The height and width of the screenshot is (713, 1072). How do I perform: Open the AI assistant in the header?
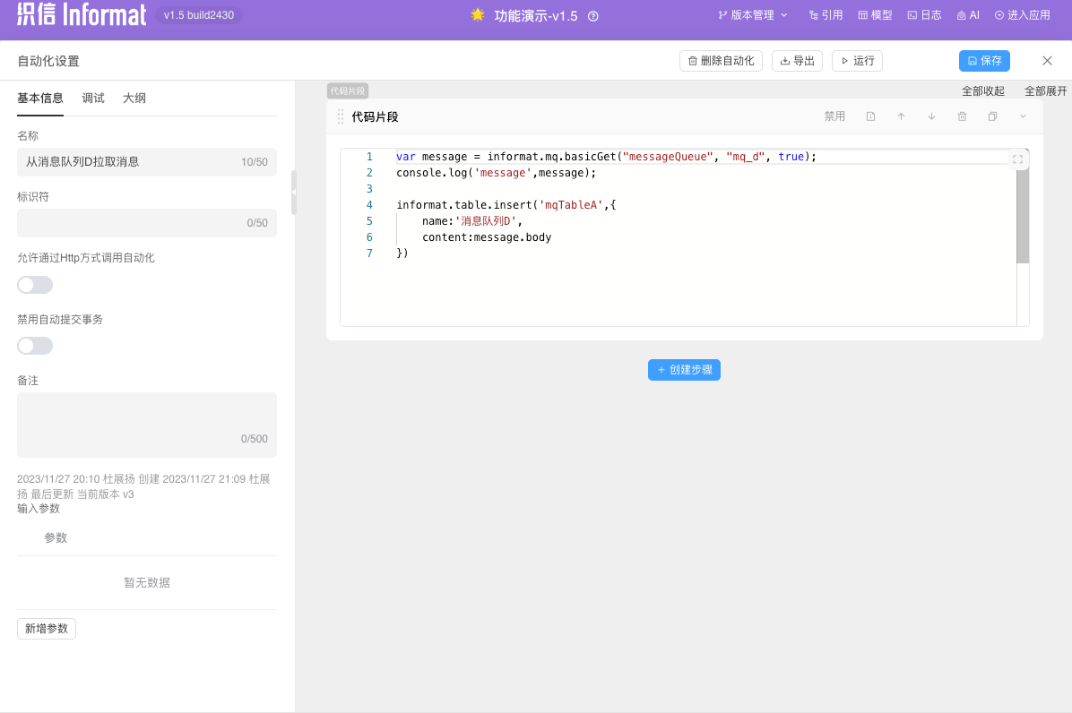[x=967, y=14]
